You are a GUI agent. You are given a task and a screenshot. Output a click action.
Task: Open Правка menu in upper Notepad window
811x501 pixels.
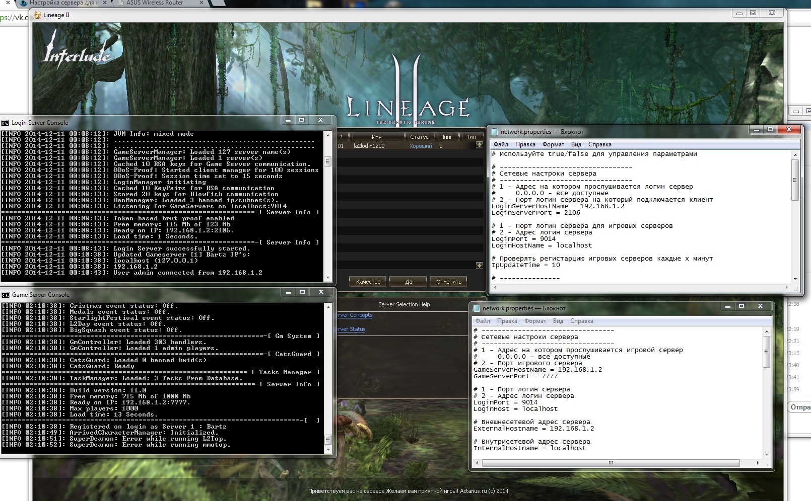(525, 144)
